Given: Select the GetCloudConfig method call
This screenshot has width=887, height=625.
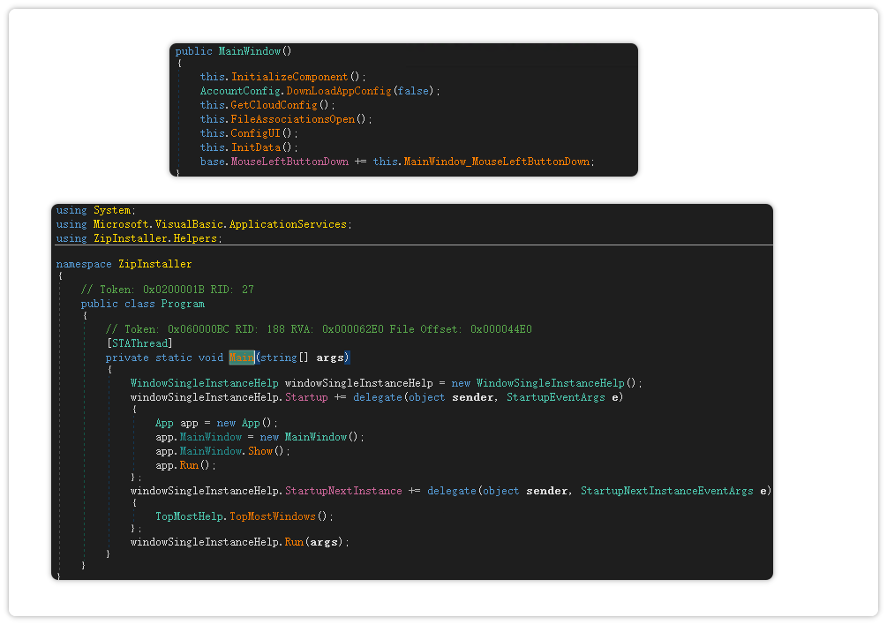Looking at the screenshot, I should tap(274, 106).
